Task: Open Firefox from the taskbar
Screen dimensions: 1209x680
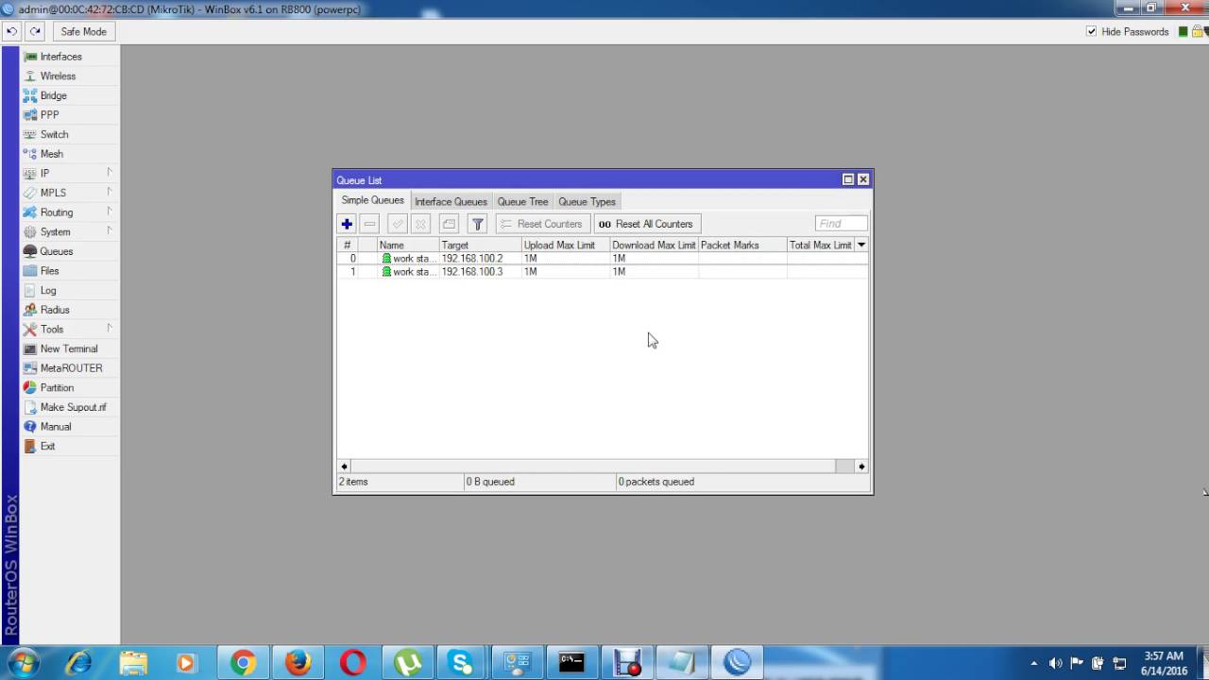Action: coord(298,663)
